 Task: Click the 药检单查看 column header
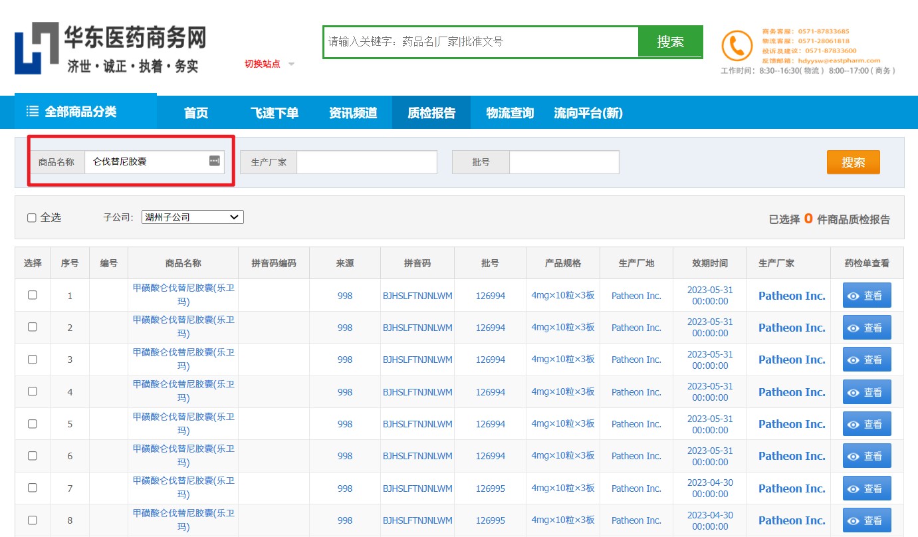coord(867,263)
